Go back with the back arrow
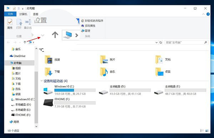The width and height of the screenshot is (214, 138). tap(8, 42)
